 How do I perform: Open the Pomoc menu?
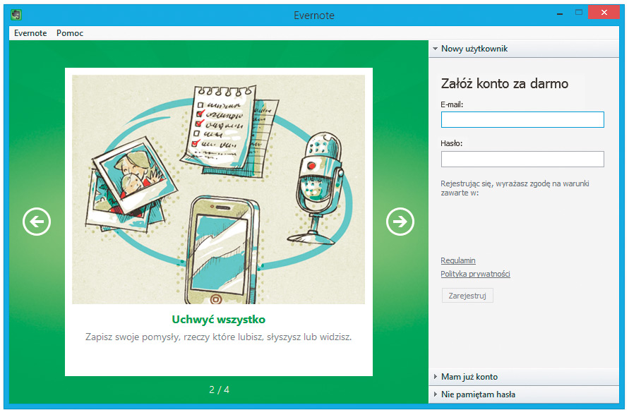pyautogui.click(x=70, y=33)
